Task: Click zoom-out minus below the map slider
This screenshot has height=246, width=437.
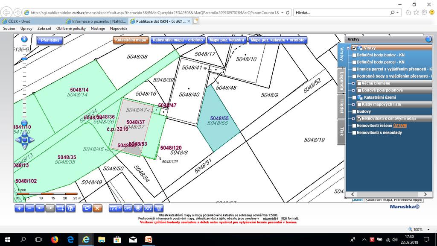Action: pos(24,123)
